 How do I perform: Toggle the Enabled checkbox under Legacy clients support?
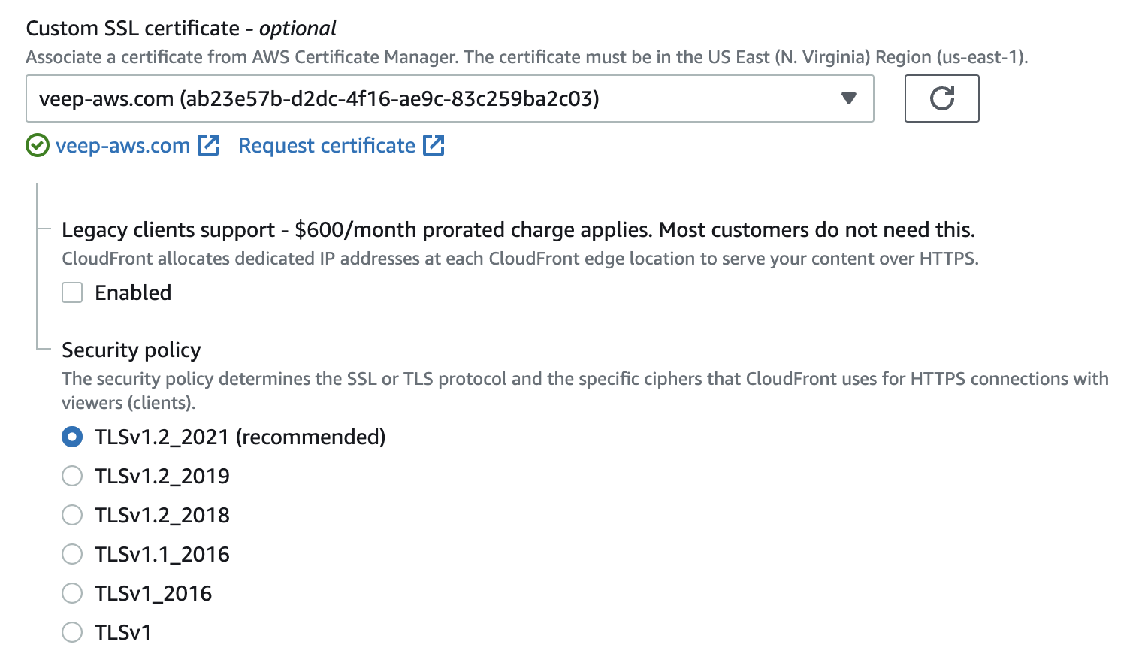click(x=71, y=292)
